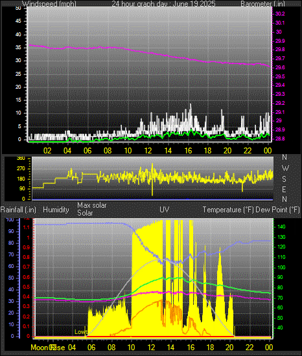Click the 360 wind direction axis value

point(21,158)
